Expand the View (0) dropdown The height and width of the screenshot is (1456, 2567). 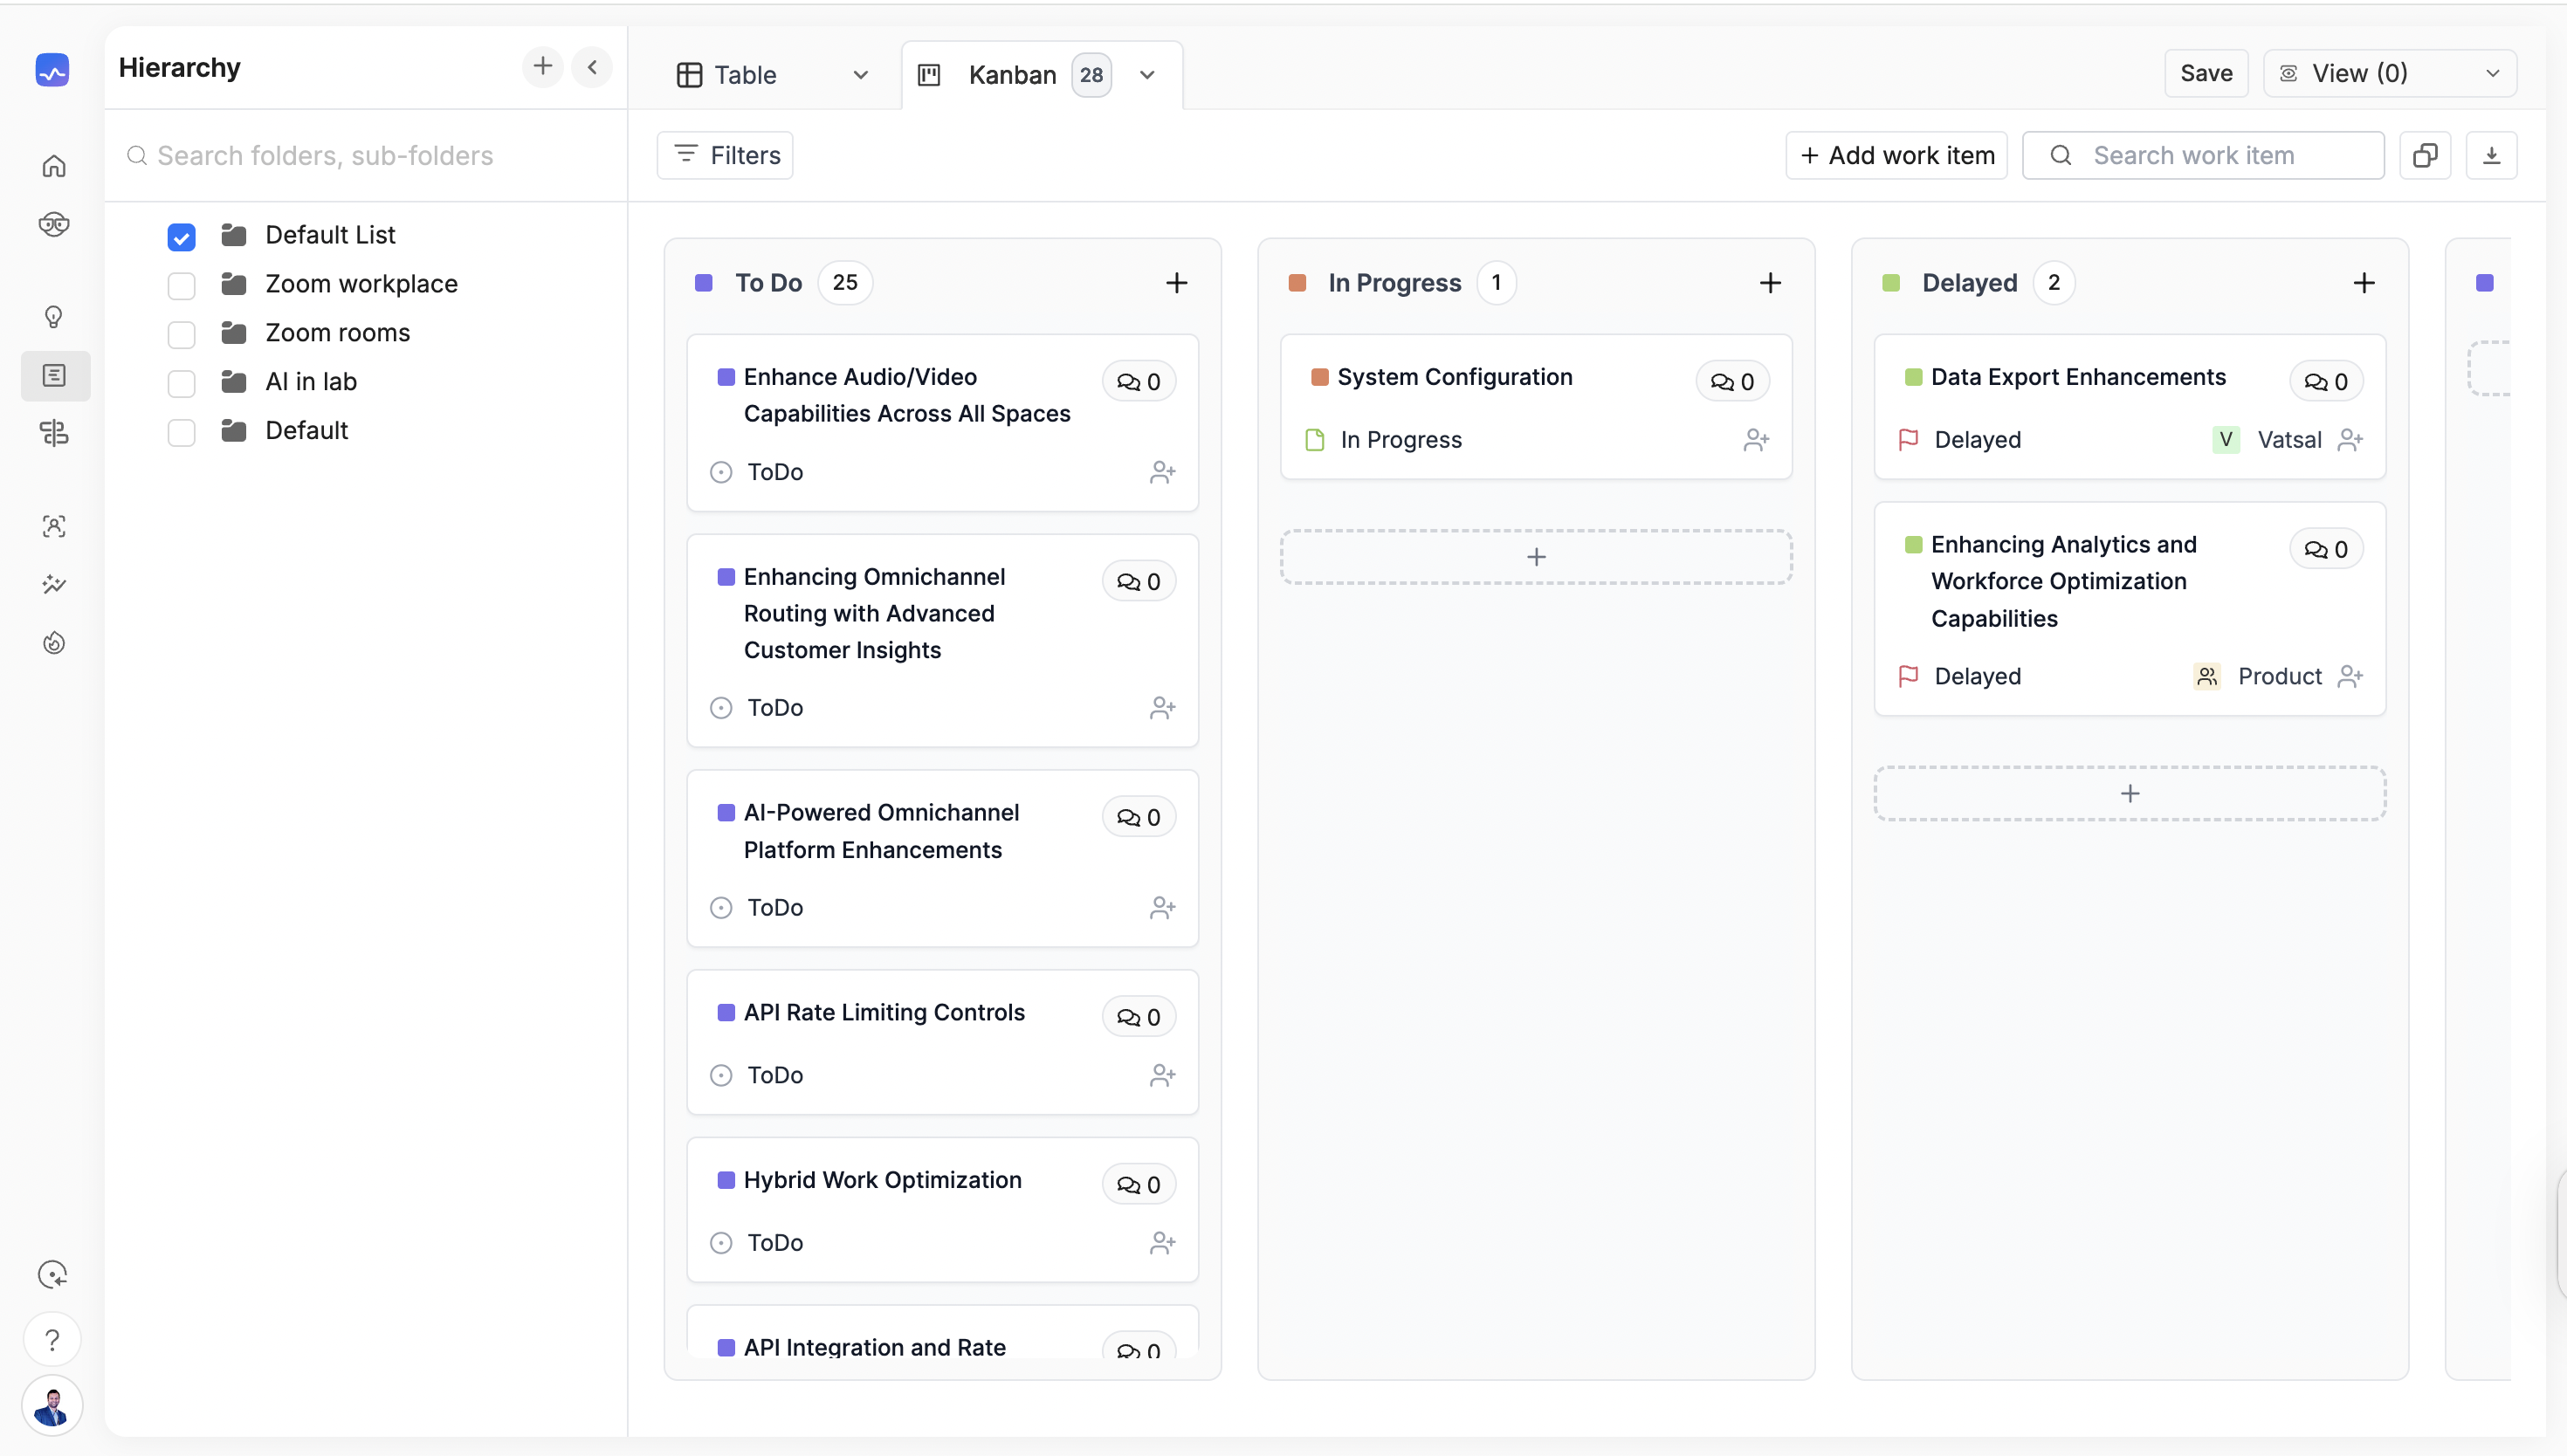2390,73
